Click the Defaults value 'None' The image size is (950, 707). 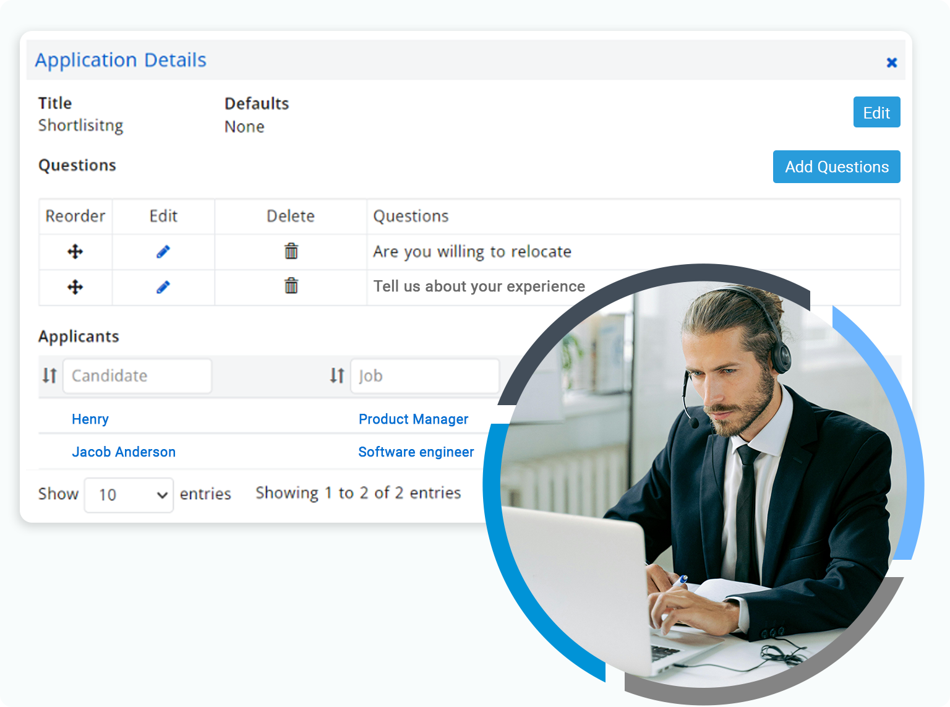point(244,127)
